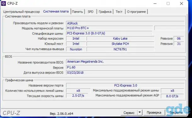This screenshot has height=118, width=192.
Task: Click the H110 Pro BTC+ model field
Action: point(110,28)
